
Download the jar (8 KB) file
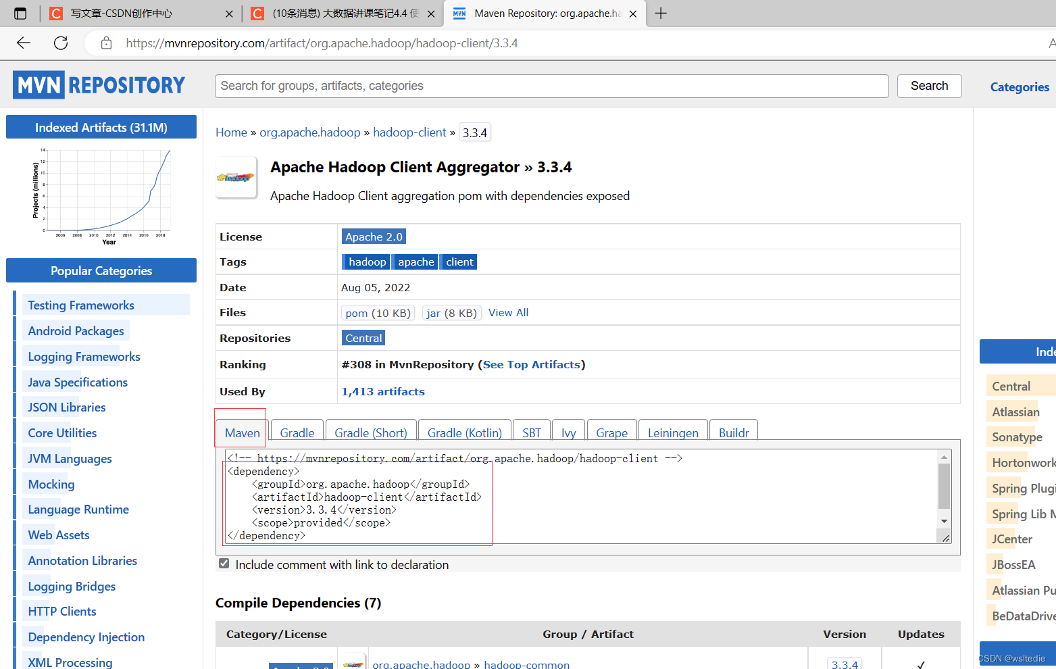[x=451, y=313]
